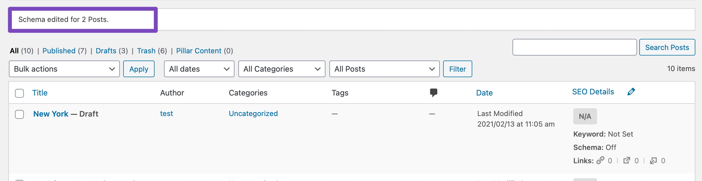Click the N/A SEO score badge
Viewport: 702px width, 181px height.
coord(585,116)
